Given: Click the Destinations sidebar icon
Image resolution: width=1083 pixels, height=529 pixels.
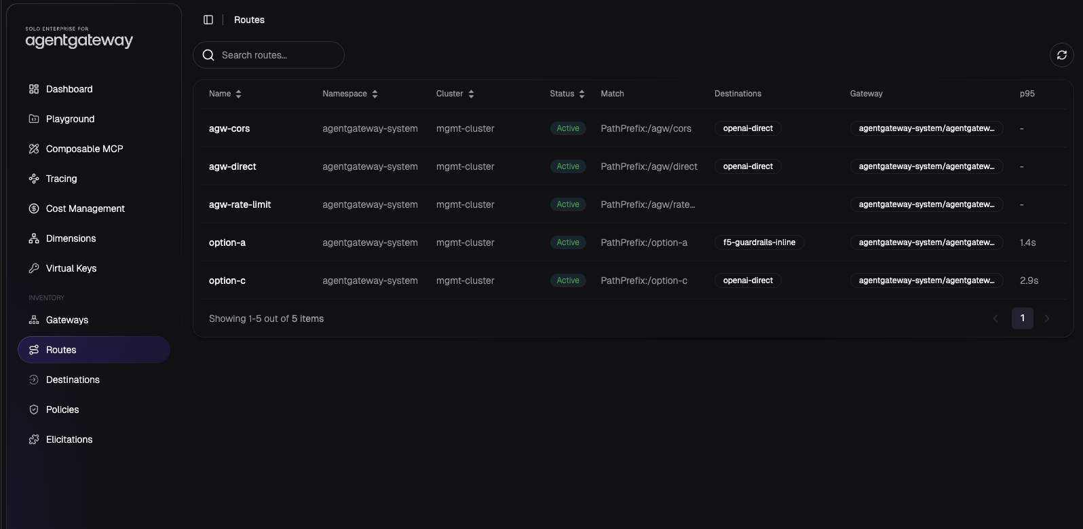Looking at the screenshot, I should point(34,380).
